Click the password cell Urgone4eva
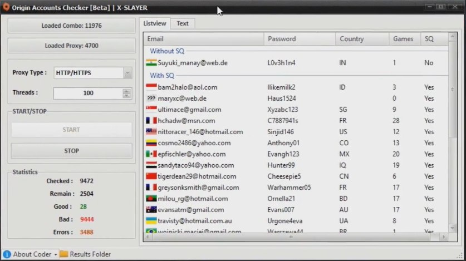 284,221
